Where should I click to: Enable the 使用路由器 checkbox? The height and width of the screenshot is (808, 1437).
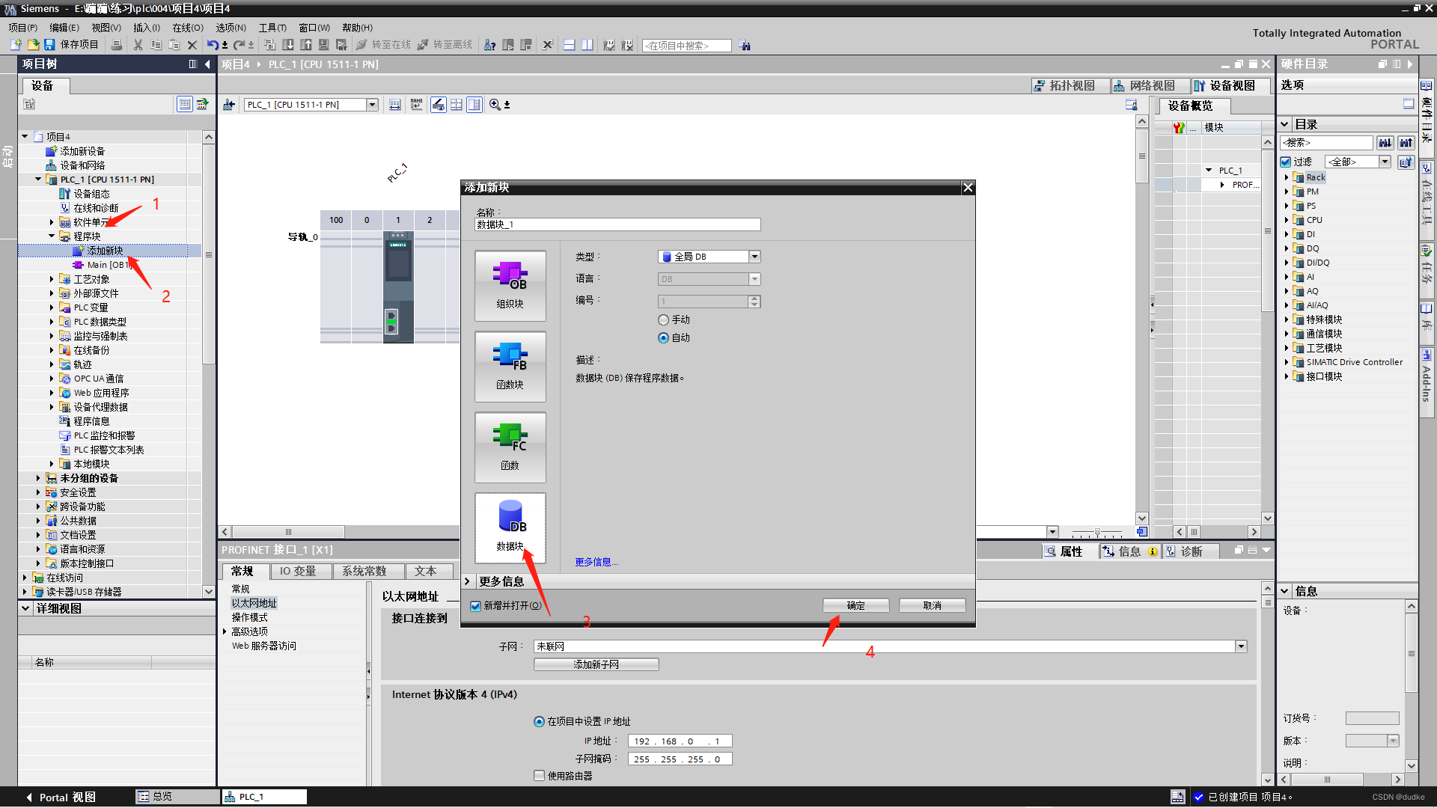point(539,776)
